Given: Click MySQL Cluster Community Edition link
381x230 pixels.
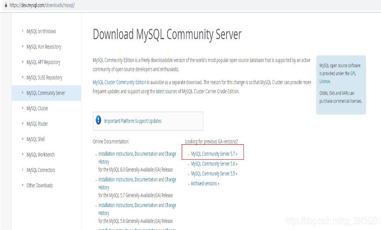Looking at the screenshot, I should coord(119,82).
